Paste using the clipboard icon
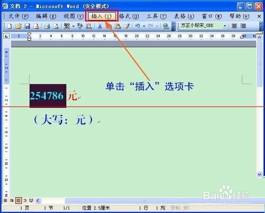Viewport: 265px width, 213px height. (x=118, y=26)
